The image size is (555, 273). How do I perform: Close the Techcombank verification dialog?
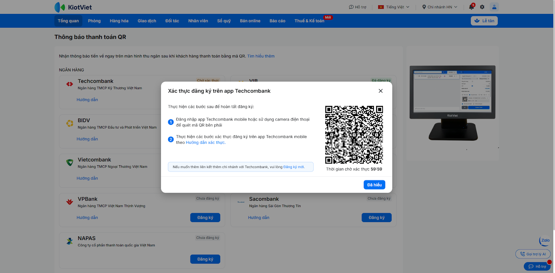tap(381, 91)
